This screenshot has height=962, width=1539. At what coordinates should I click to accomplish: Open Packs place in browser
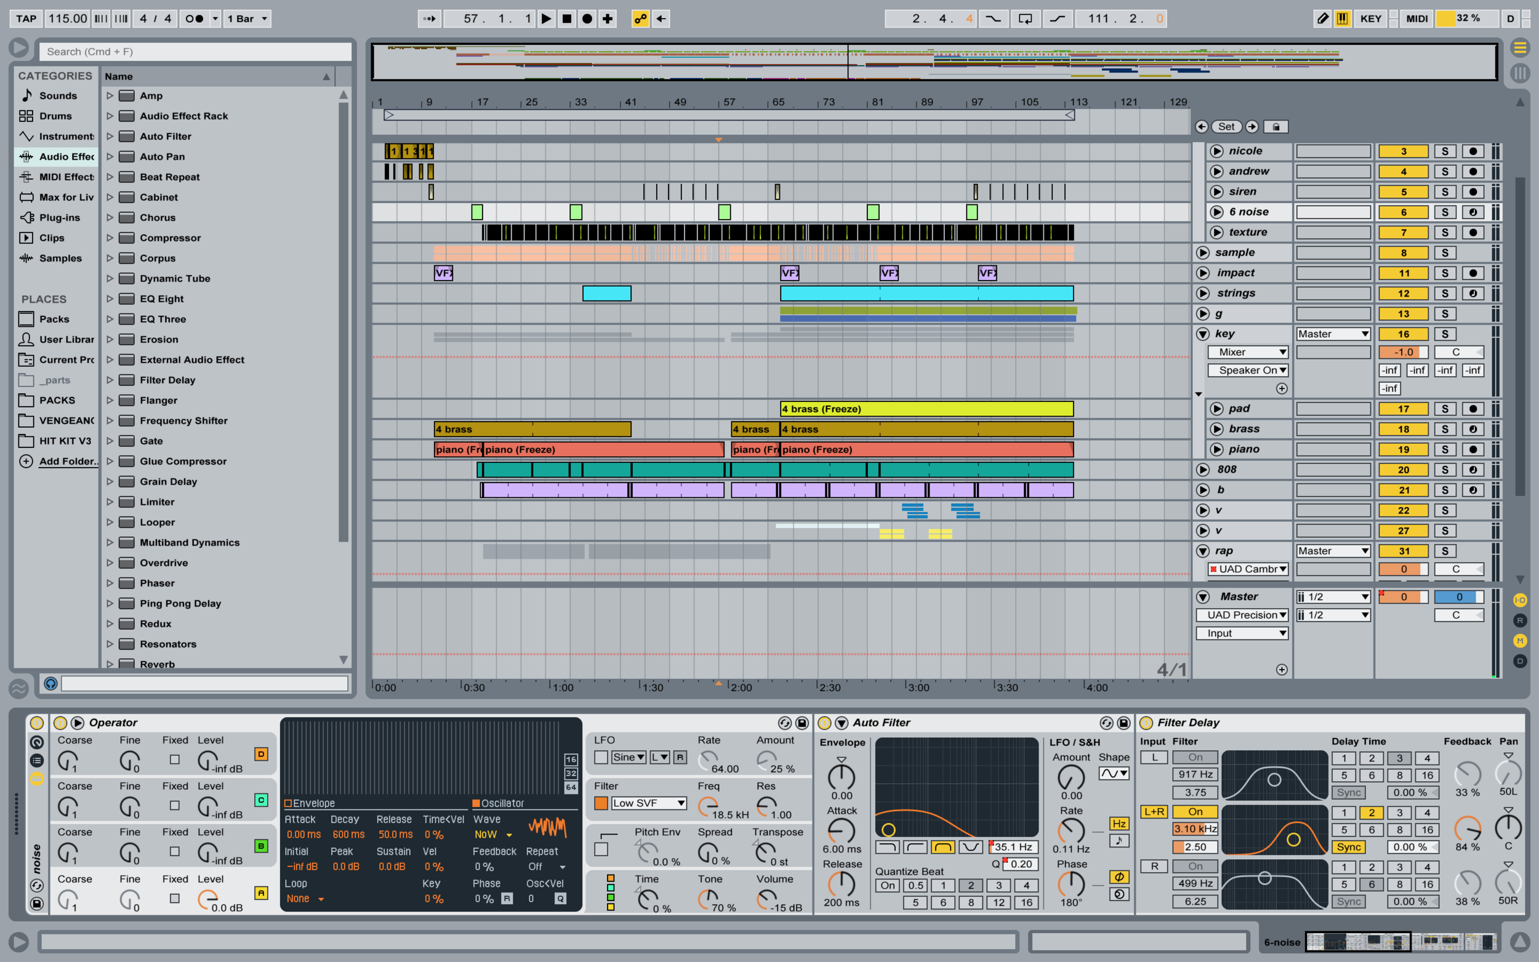click(x=54, y=319)
